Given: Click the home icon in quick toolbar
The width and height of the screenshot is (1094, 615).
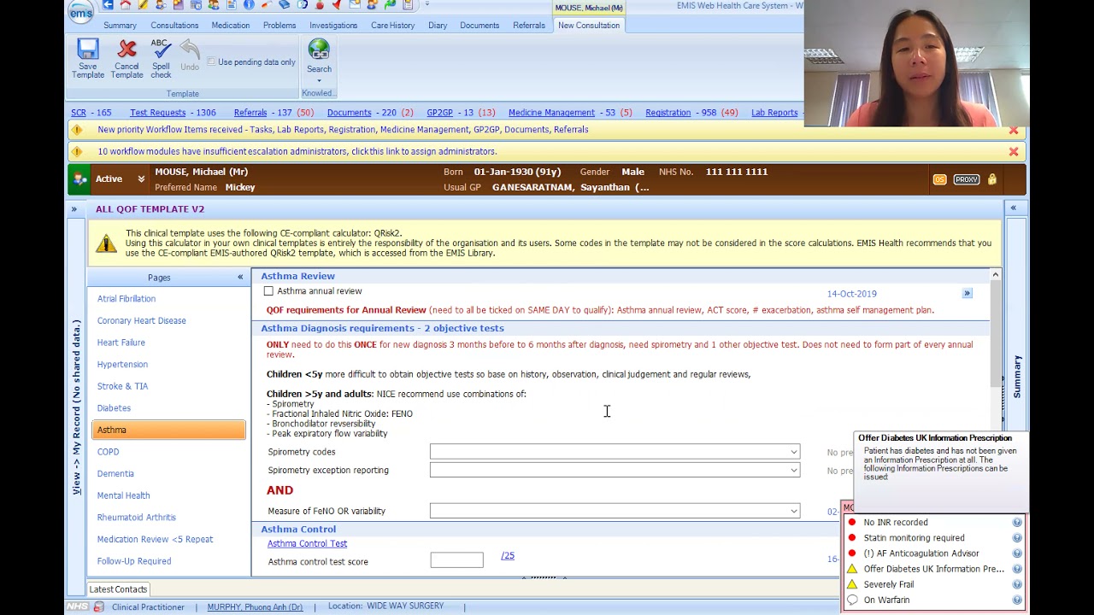Looking at the screenshot, I should [x=126, y=5].
